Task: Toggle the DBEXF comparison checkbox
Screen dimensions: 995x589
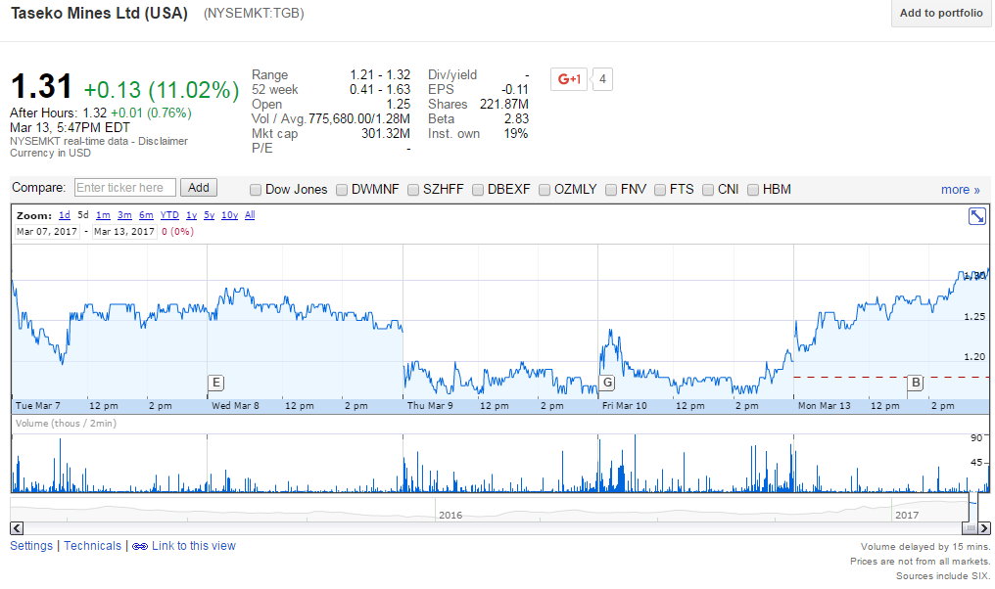Action: (478, 190)
